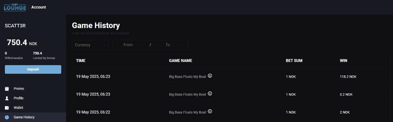Image resolution: width=393 pixels, height=122 pixels.
Task: Click the Currency dropdown chevron arrow
Action: pos(105,45)
